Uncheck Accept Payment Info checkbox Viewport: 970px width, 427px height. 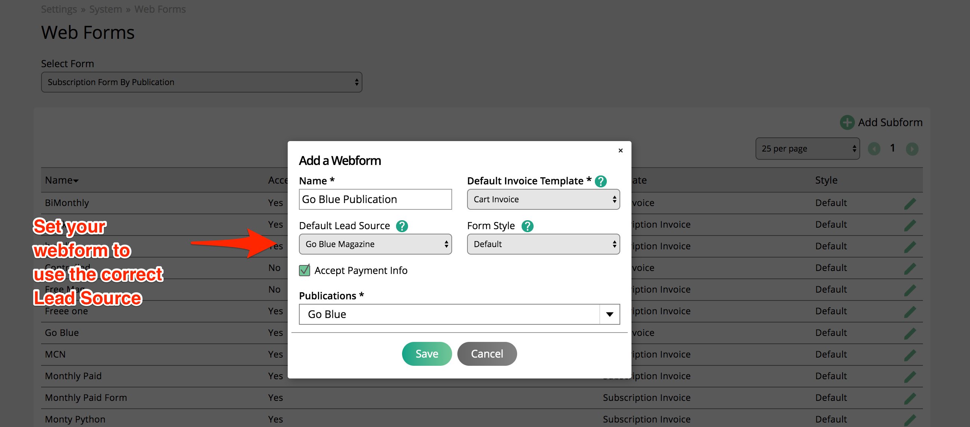coord(304,271)
